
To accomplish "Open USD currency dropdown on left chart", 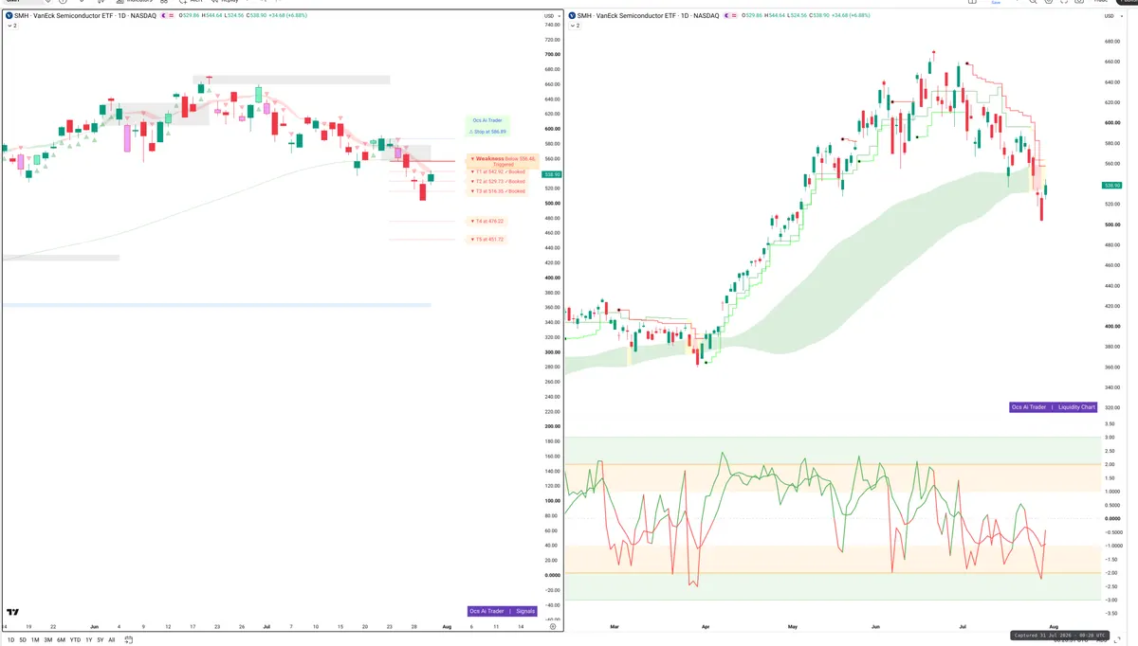I will click(x=551, y=16).
